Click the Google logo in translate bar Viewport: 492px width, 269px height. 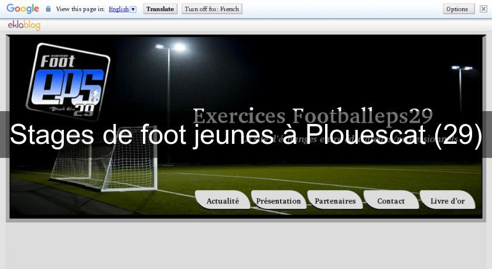(23, 9)
